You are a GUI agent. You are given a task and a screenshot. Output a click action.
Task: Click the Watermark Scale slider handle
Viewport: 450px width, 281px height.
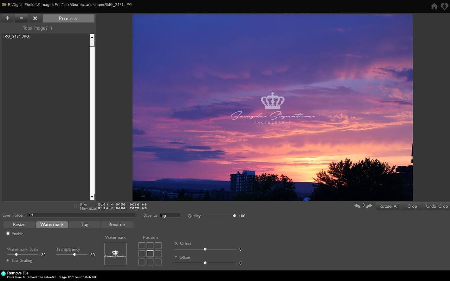click(x=16, y=254)
